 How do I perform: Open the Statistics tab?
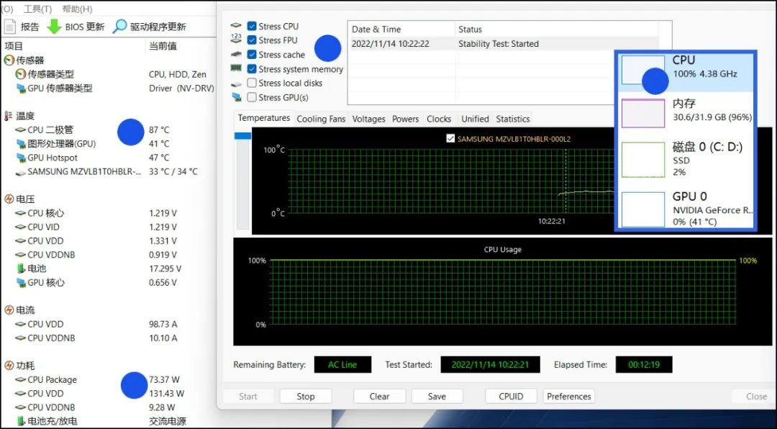[512, 119]
